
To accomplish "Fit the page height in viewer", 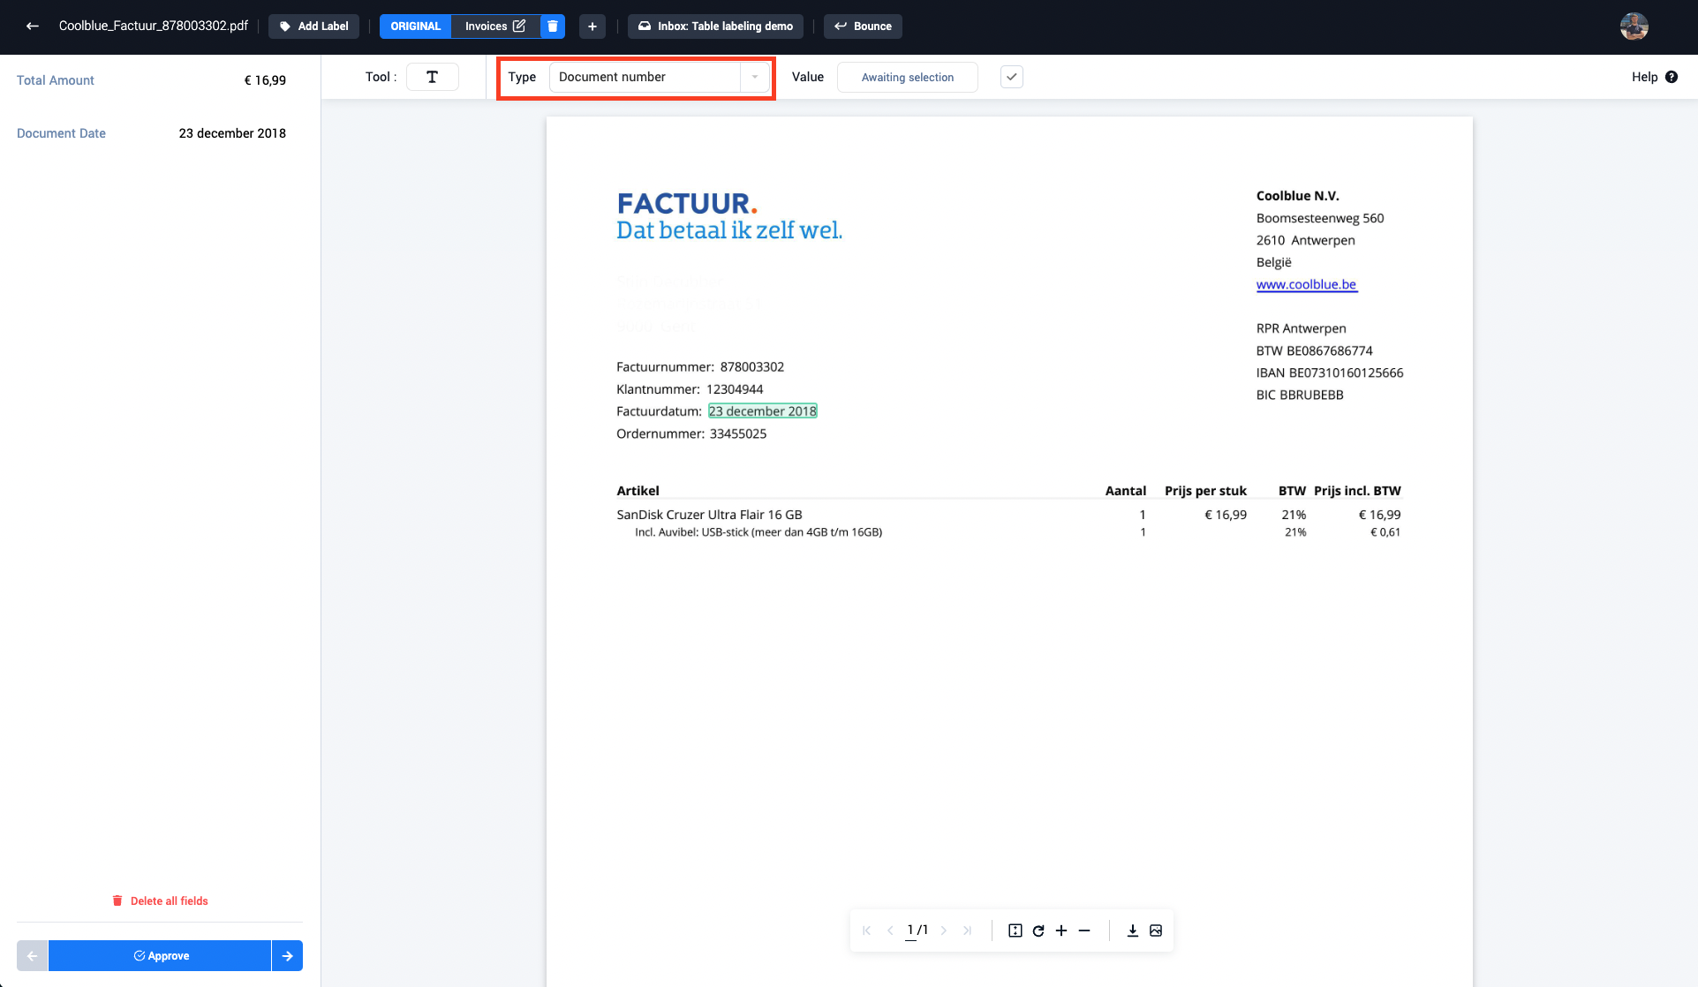I will coord(1015,930).
